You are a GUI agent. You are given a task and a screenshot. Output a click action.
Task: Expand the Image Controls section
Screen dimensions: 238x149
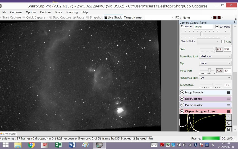tap(182, 93)
